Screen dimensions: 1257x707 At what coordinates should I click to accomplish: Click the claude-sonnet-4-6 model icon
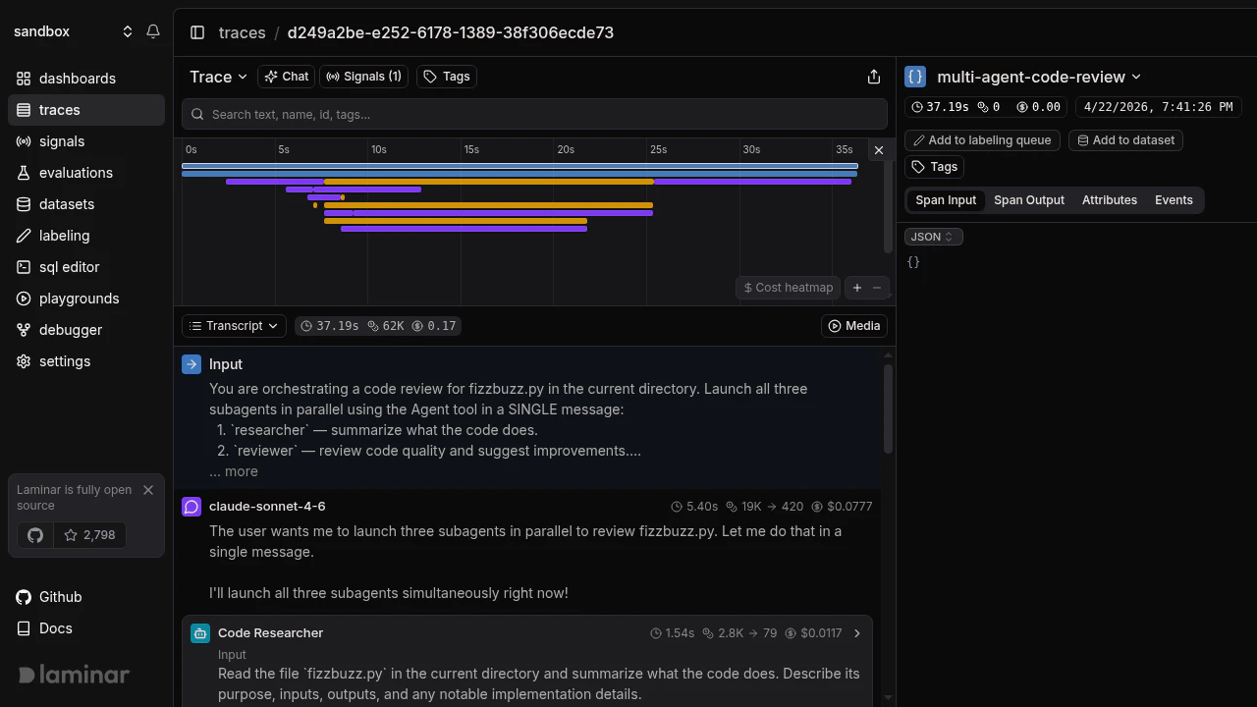tap(191, 507)
